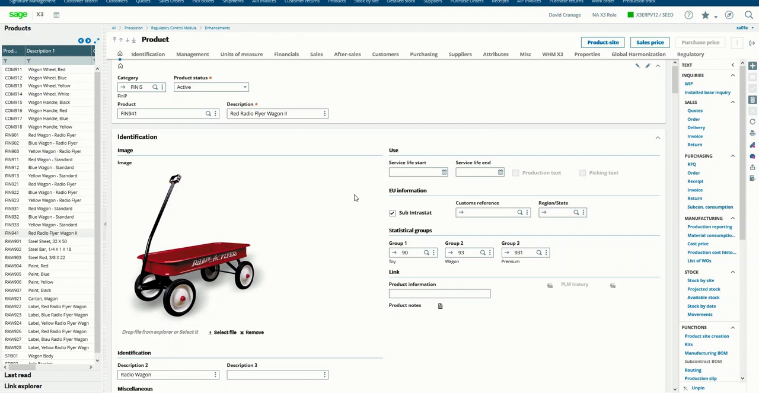759x393 pixels.
Task: Open lookup magnifier for Category field
Action: pyautogui.click(x=155, y=87)
